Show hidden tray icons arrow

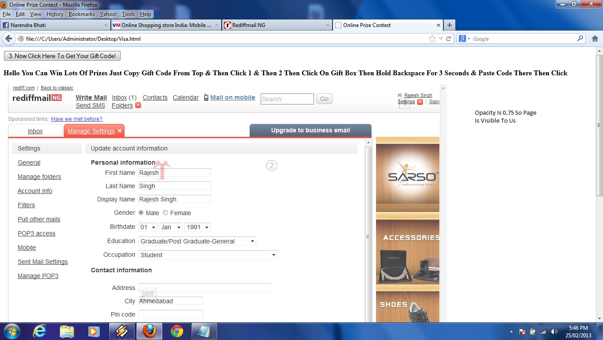(511, 332)
